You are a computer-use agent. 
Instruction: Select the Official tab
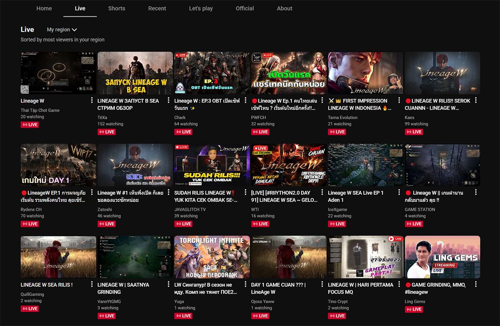point(245,8)
